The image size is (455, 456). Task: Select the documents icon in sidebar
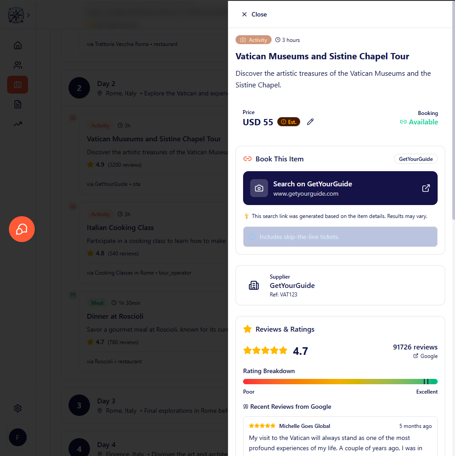pos(17,104)
